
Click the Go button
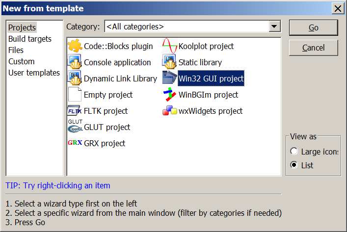pyautogui.click(x=313, y=27)
